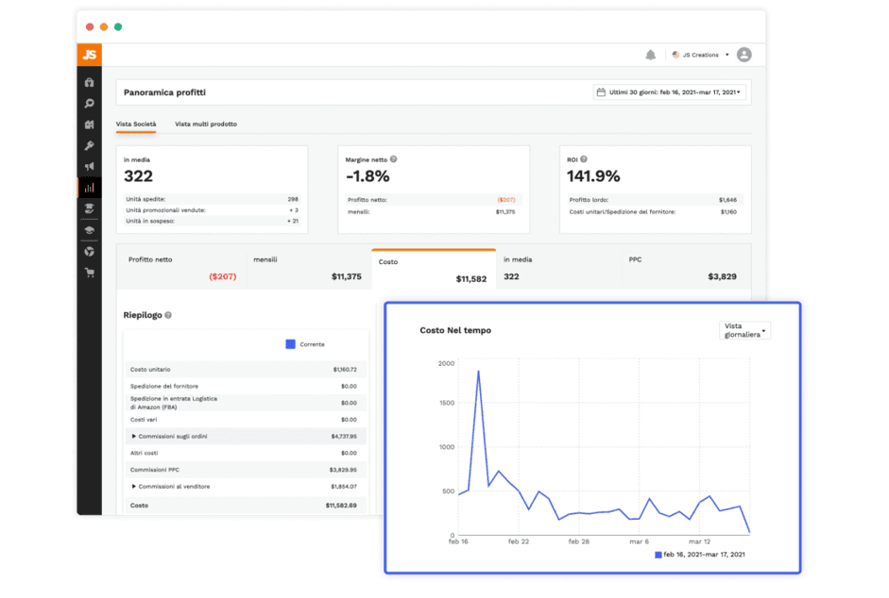Click the feb 16, 2021-mar 17, 2021 legend label
The image size is (889, 598).
click(x=704, y=555)
